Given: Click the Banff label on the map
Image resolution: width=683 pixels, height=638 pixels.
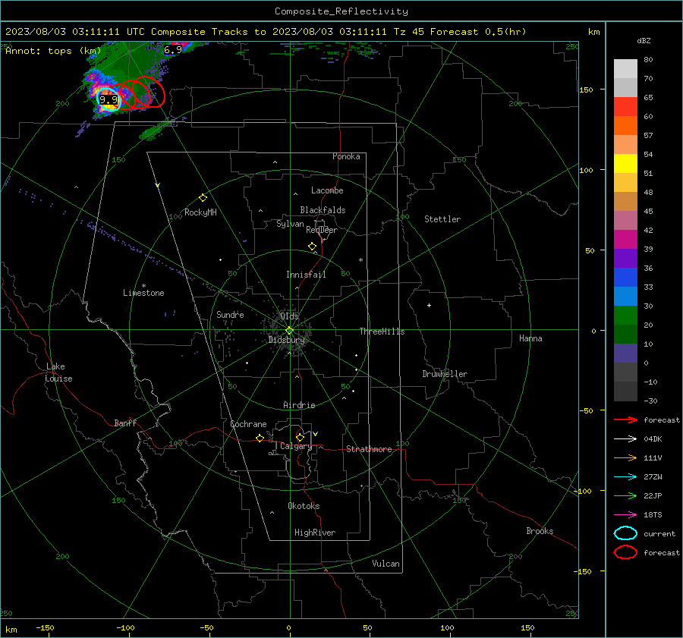Looking at the screenshot, I should click(125, 423).
